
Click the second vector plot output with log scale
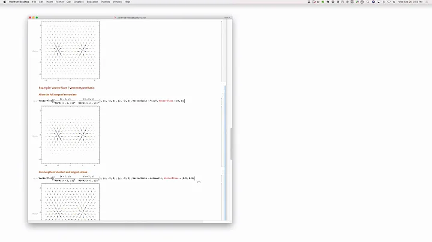(70, 135)
